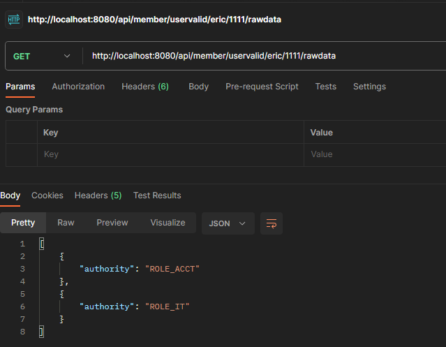Select the request Body tab

coord(198,87)
